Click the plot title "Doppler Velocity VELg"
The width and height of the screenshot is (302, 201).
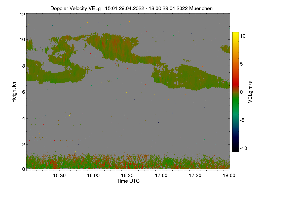[75, 8]
